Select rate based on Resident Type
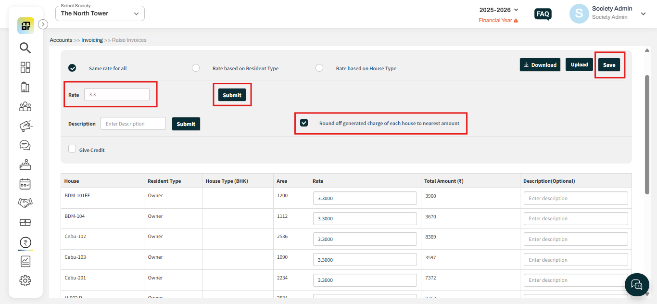Screen dimensions: 657x304 point(196,68)
